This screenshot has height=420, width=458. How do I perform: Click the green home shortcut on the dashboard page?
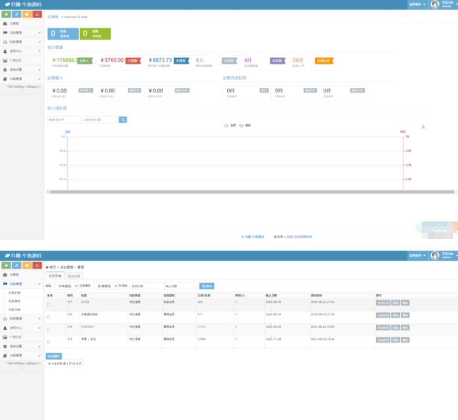[6, 14]
